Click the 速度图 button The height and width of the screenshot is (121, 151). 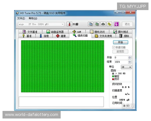coord(120,51)
